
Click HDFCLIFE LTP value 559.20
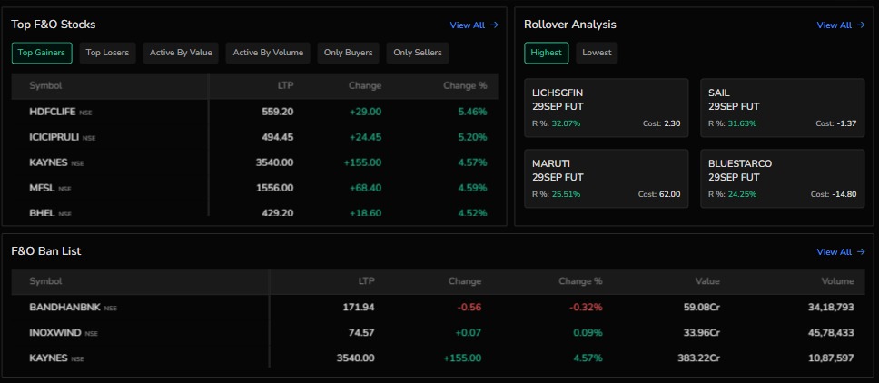click(278, 112)
